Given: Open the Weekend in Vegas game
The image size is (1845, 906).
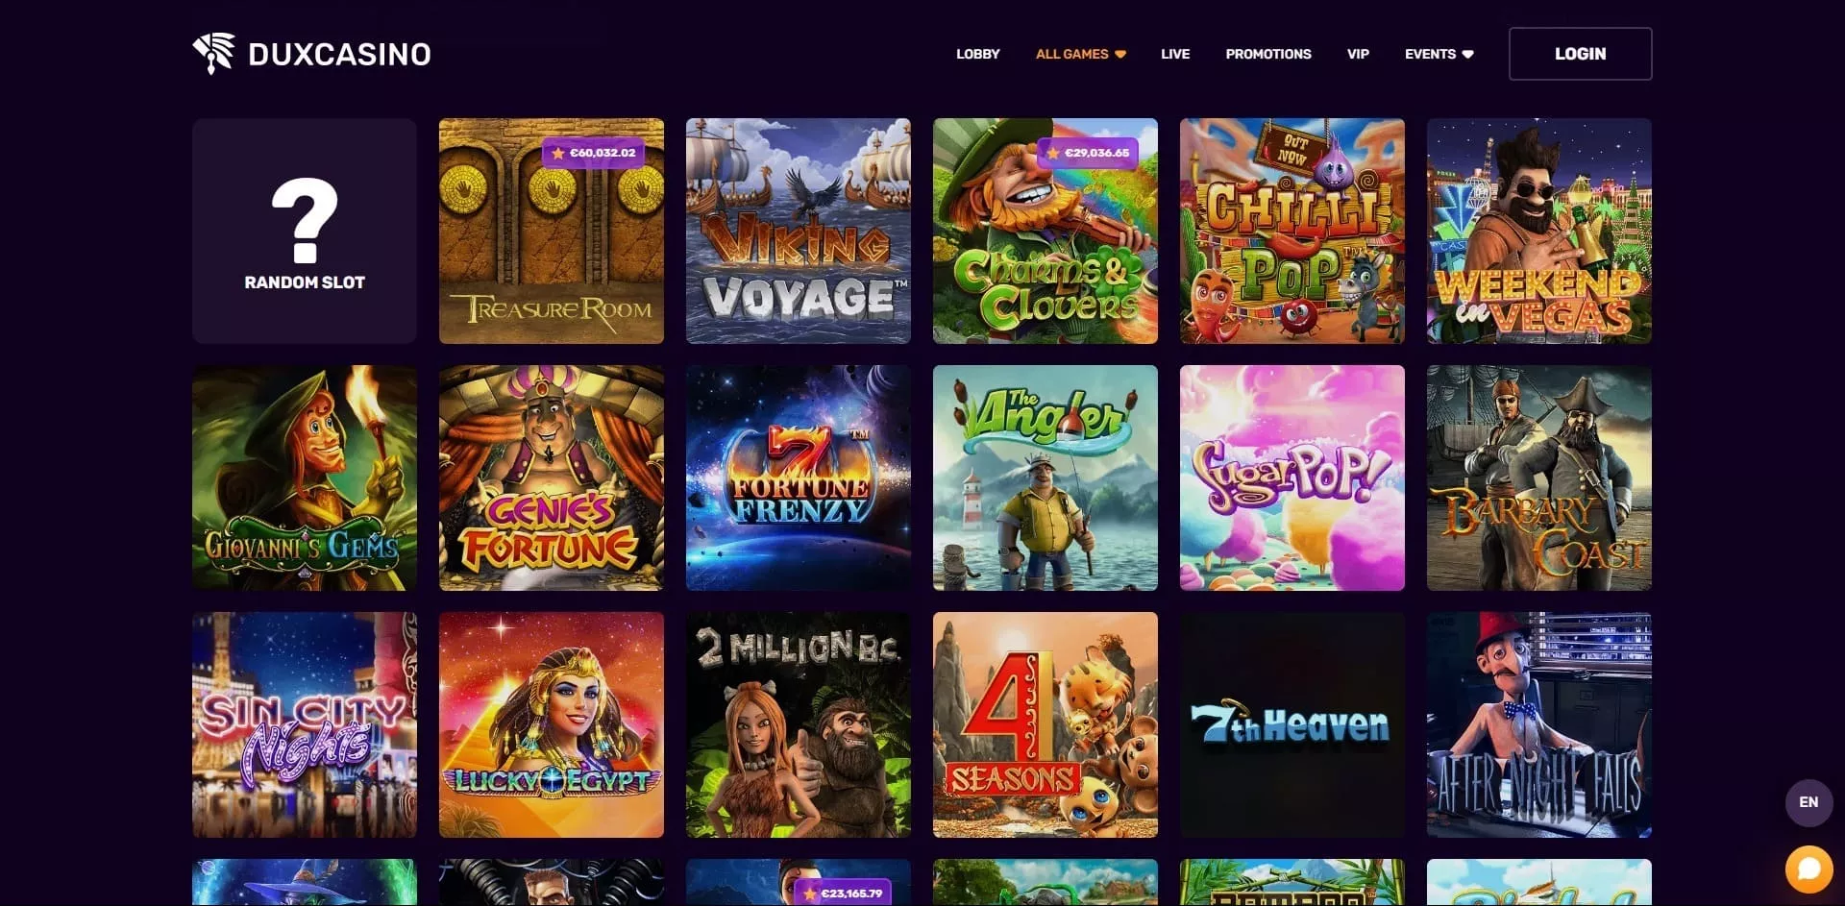Looking at the screenshot, I should pyautogui.click(x=1538, y=231).
